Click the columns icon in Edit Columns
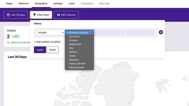The image size is (189, 106). click(58, 15)
